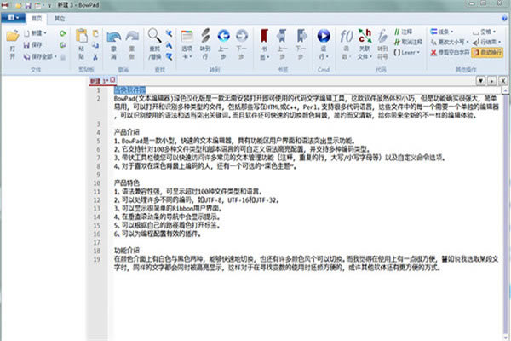Viewport: 511px width, 341px height.
Task: Click the 功能介绍 heading line
Action: coord(126,251)
